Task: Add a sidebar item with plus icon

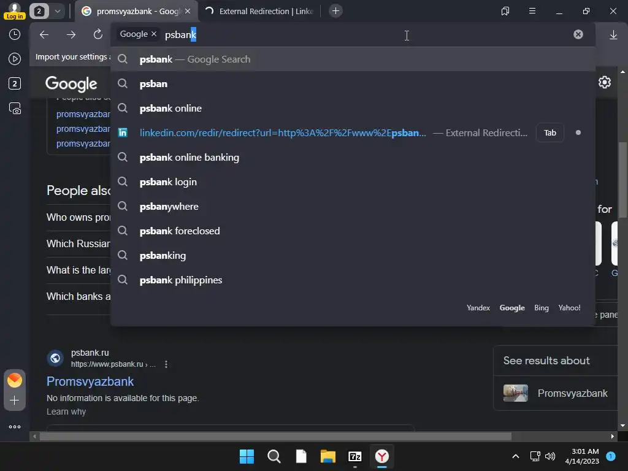Action: pyautogui.click(x=15, y=400)
